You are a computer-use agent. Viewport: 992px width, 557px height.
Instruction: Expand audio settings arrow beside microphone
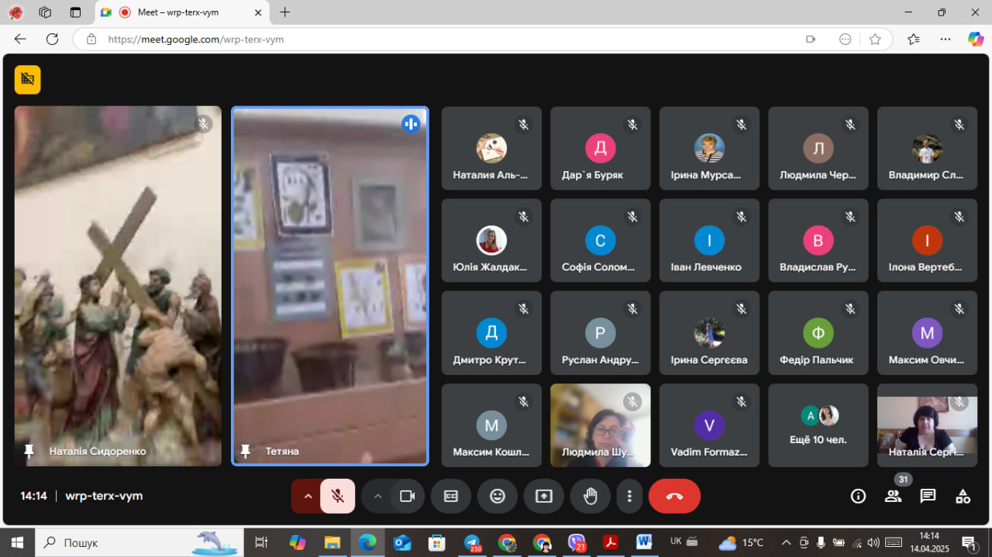[x=308, y=497]
